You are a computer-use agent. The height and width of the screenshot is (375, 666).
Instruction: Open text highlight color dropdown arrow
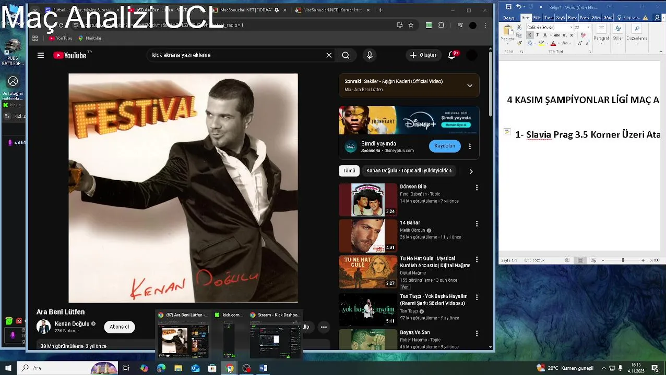pyautogui.click(x=547, y=43)
